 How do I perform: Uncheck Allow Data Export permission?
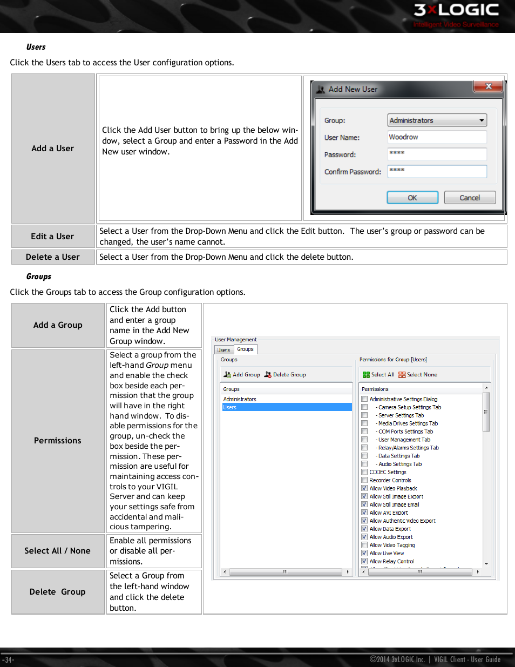364,529
